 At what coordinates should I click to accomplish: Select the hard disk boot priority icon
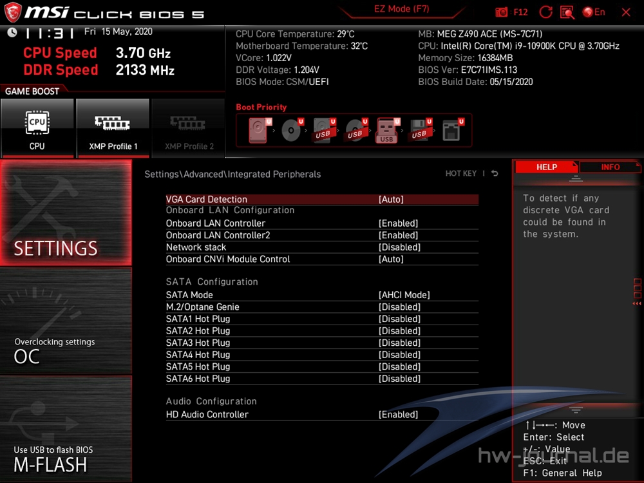coord(260,130)
